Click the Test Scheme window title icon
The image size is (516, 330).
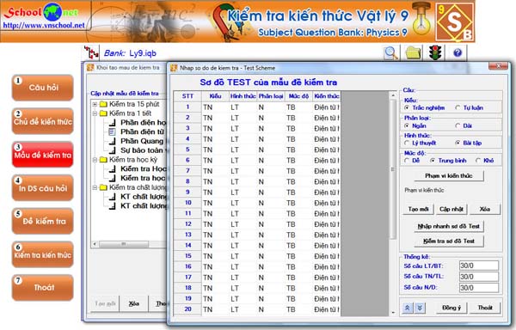tap(174, 68)
